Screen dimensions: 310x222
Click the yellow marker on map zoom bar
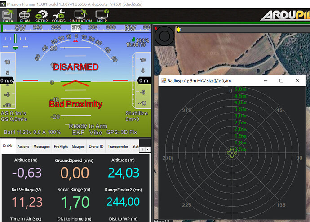(179, 30)
